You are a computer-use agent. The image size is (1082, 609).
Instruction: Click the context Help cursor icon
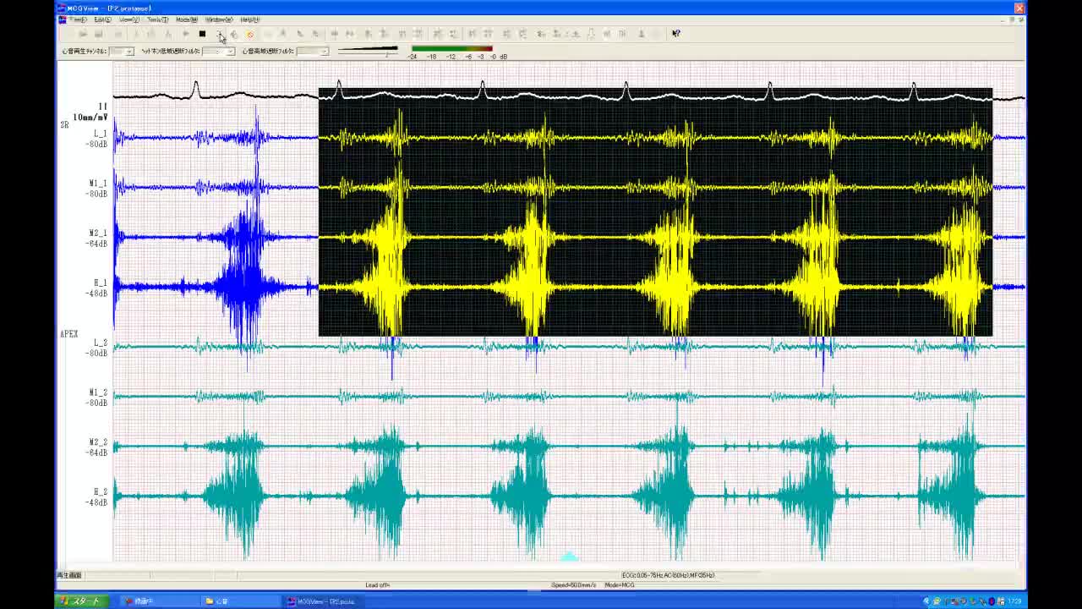(675, 34)
